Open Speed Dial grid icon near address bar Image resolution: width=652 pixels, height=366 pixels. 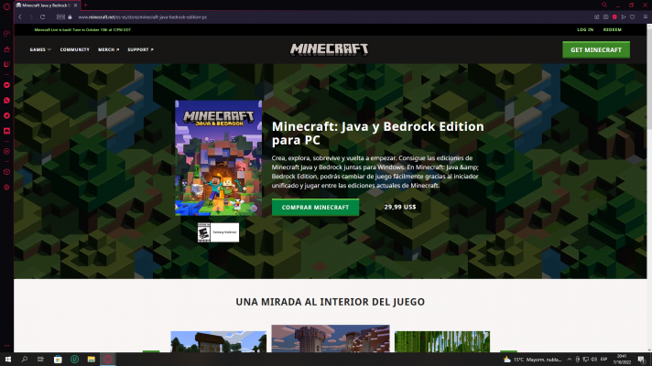click(x=60, y=17)
